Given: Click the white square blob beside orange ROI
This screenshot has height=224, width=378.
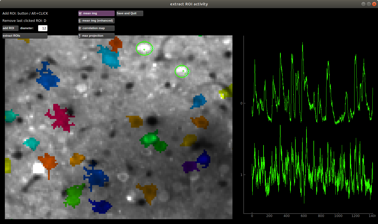Looking at the screenshot, I should (x=39, y=168).
